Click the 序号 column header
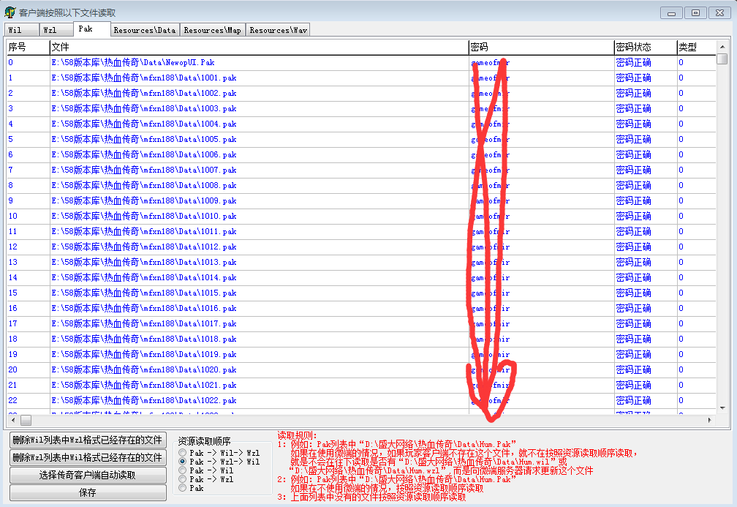 coord(29,47)
